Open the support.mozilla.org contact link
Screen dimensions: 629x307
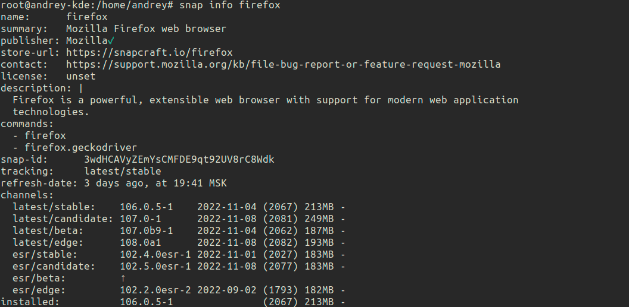click(283, 64)
